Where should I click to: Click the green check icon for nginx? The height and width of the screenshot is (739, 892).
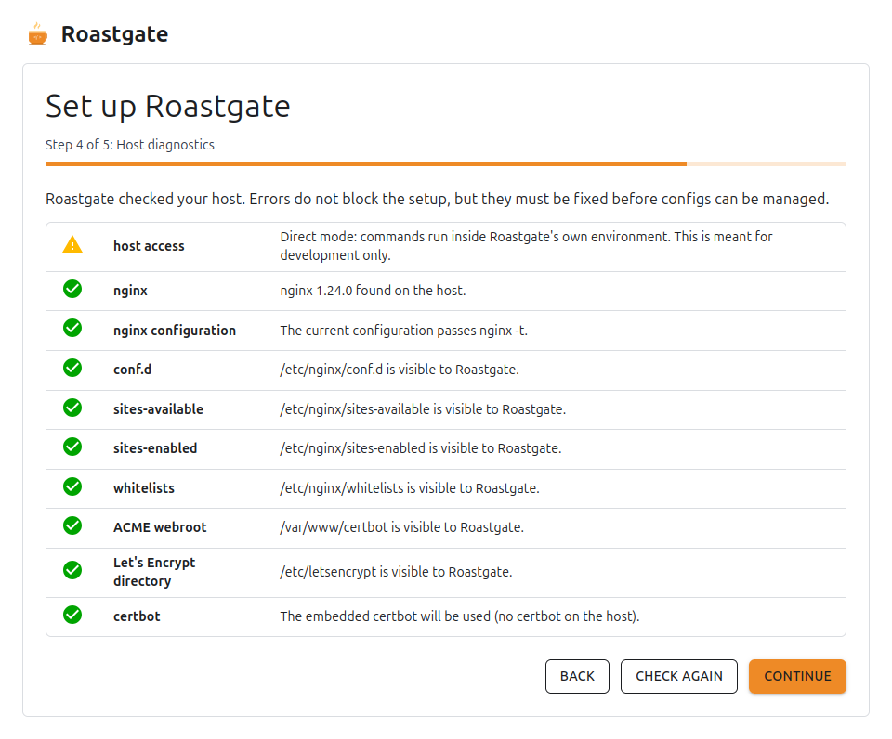pyautogui.click(x=72, y=289)
